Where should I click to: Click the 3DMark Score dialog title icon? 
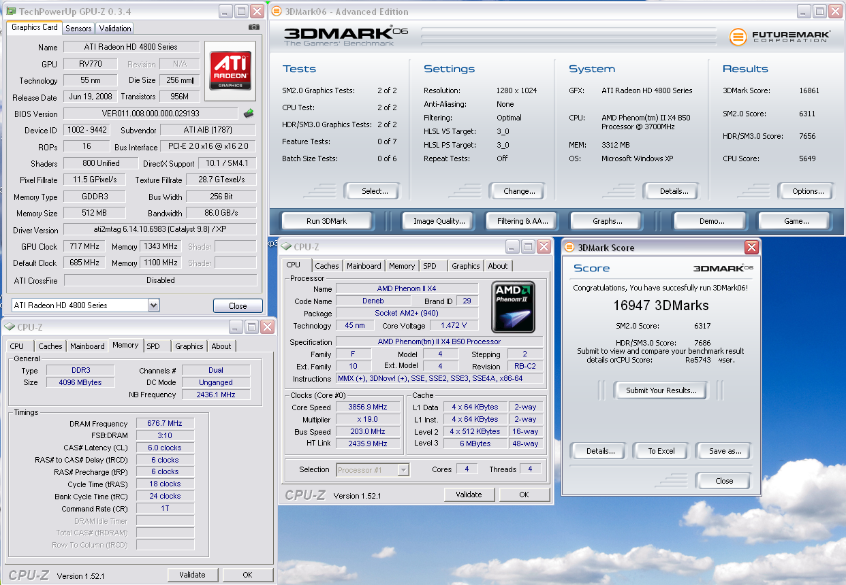[570, 248]
